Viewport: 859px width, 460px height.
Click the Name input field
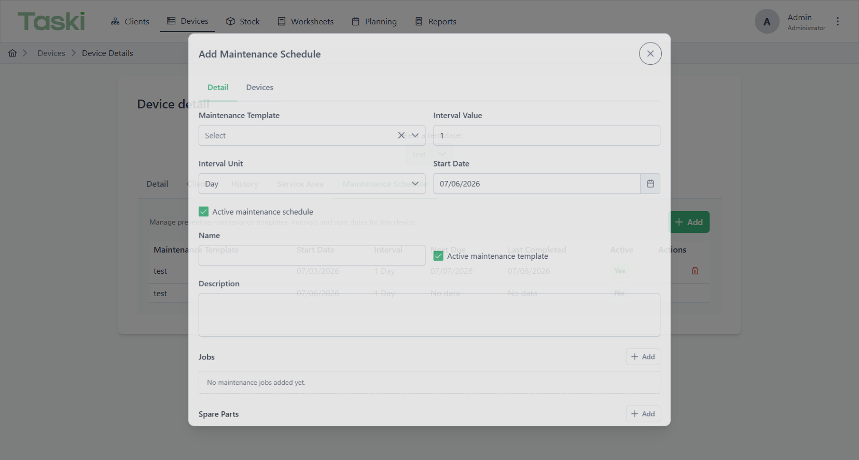click(x=312, y=255)
